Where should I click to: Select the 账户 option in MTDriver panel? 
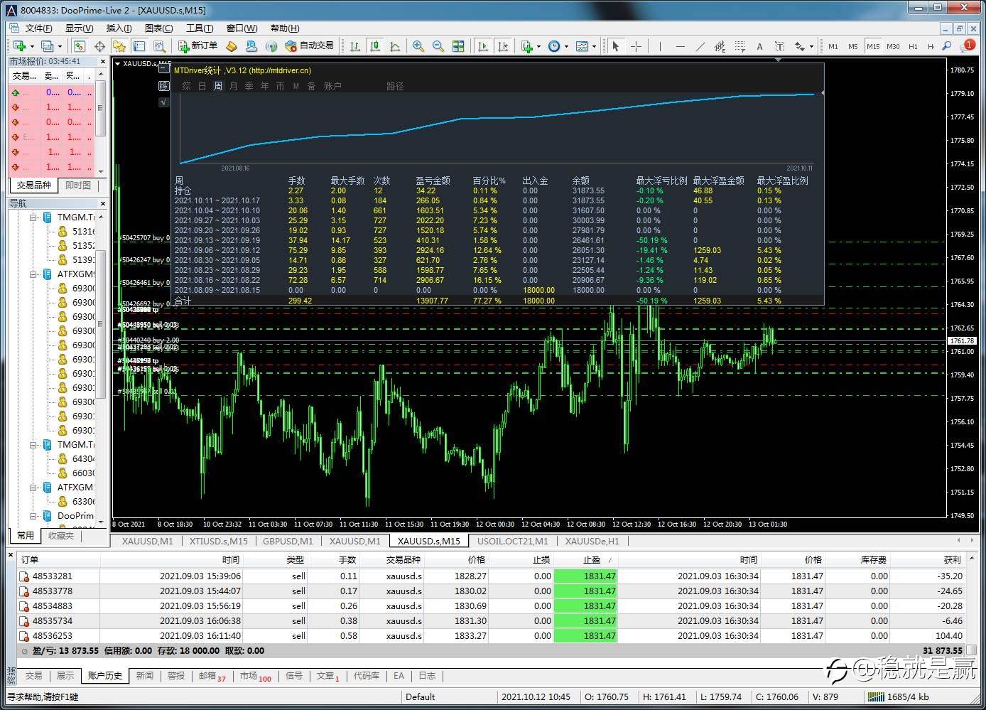332,86
